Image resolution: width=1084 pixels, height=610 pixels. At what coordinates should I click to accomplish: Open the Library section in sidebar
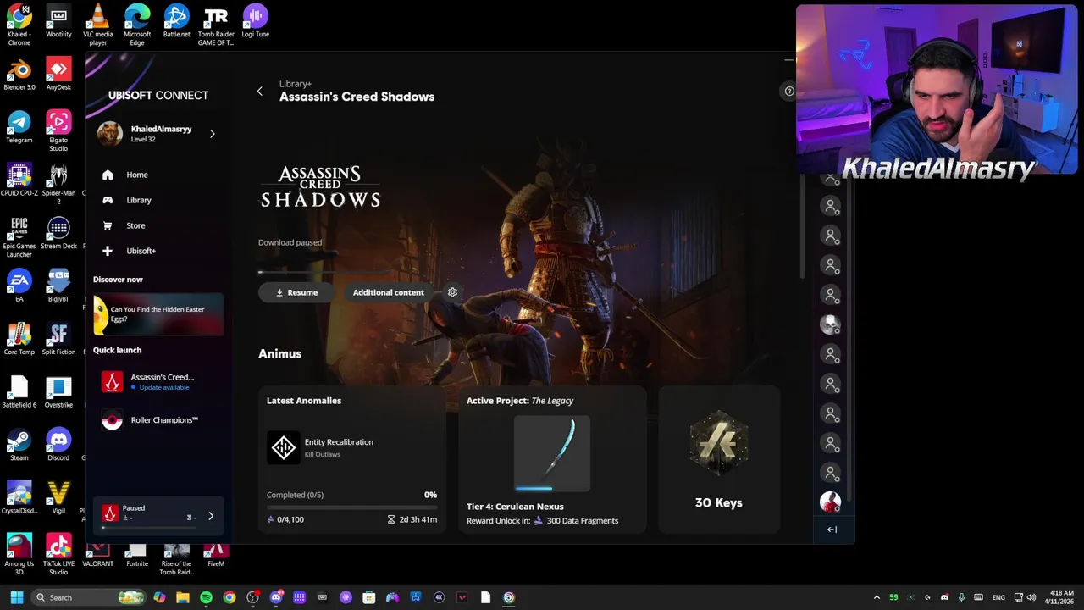[x=138, y=200]
